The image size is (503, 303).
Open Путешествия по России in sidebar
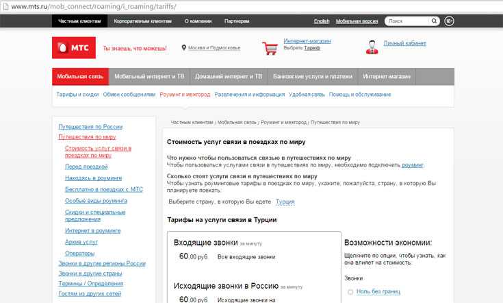90,127
